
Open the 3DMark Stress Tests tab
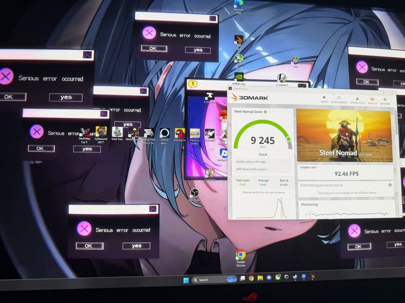coord(358,100)
